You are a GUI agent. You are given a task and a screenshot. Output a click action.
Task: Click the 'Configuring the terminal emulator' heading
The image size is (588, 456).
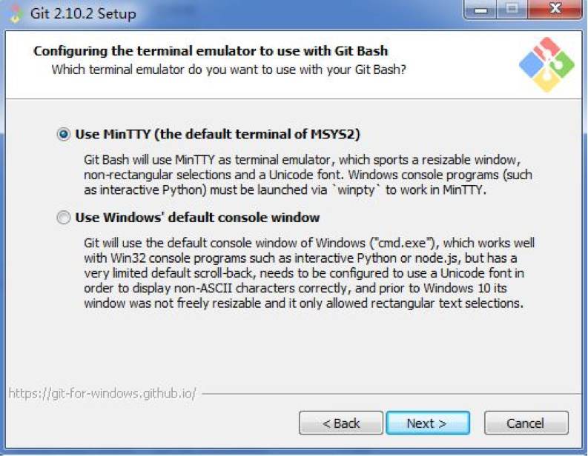(x=211, y=50)
